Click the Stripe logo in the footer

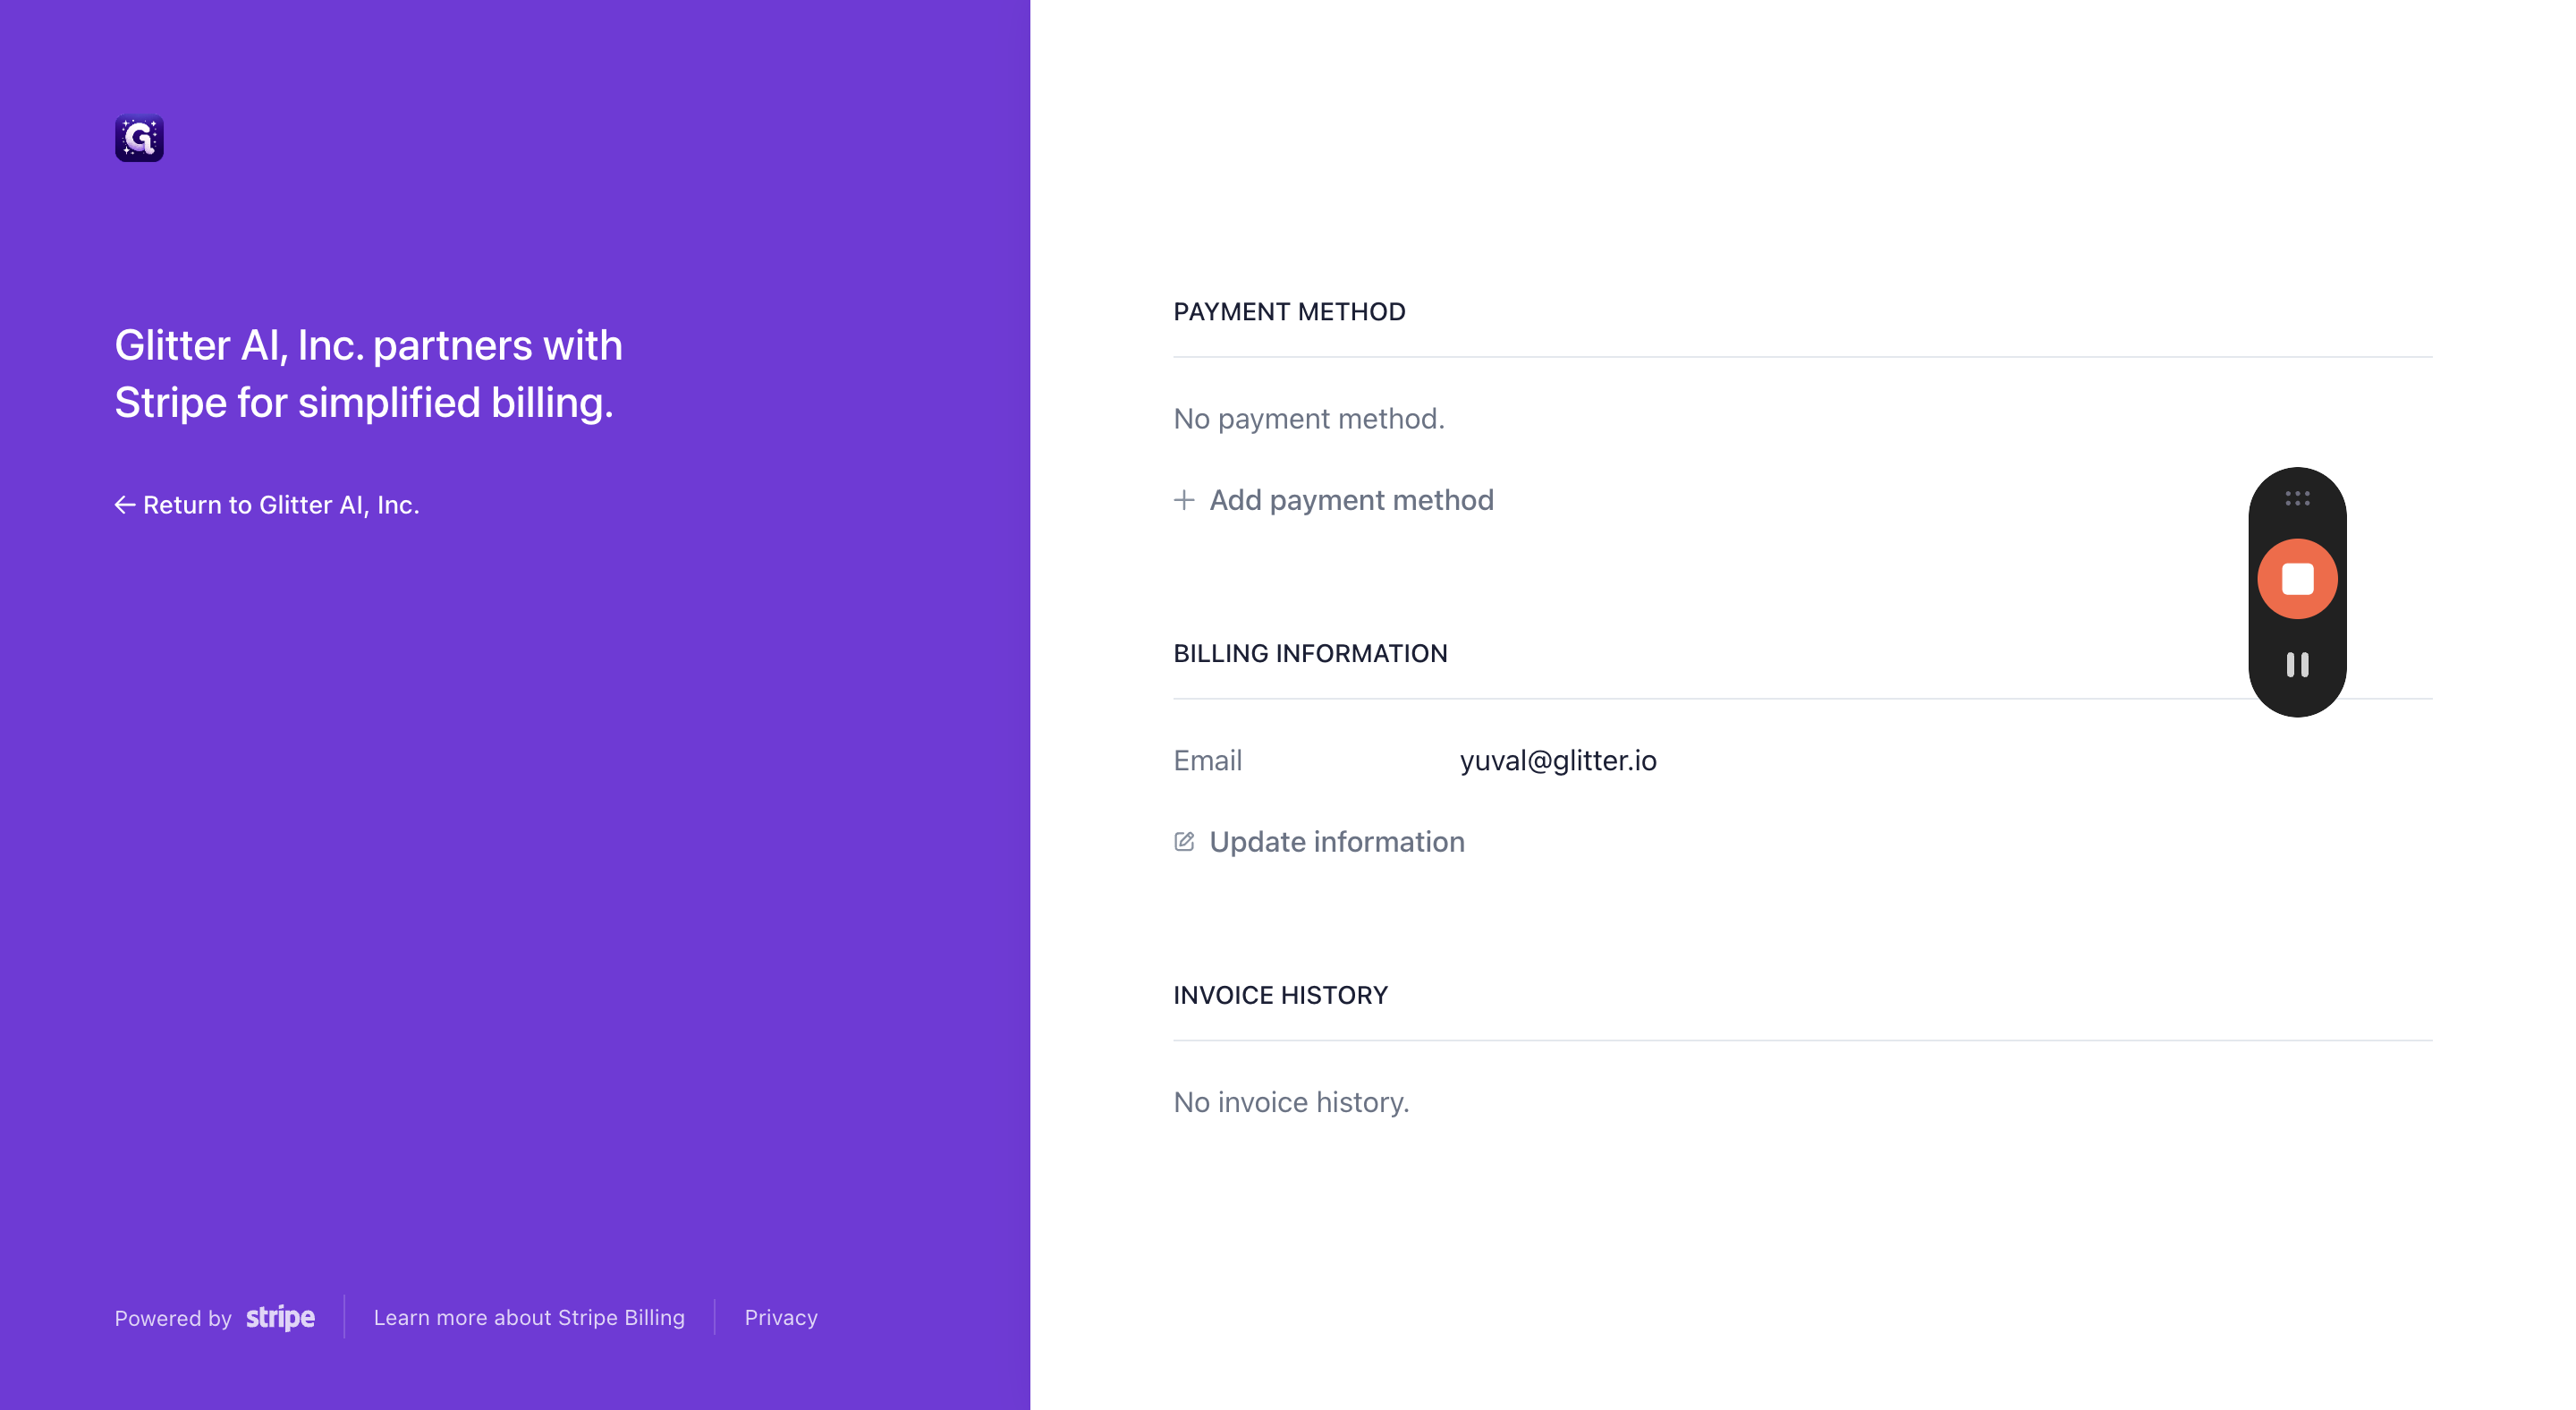tap(280, 1317)
